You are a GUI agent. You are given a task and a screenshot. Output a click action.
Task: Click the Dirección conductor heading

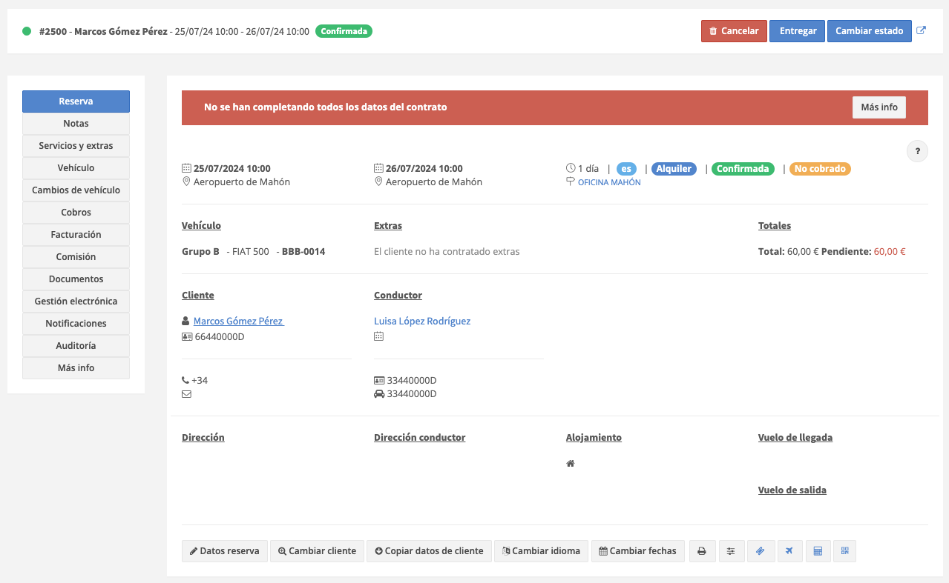[420, 438]
